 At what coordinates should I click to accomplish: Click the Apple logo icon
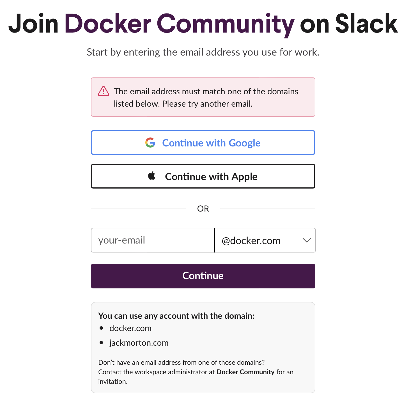pyautogui.click(x=151, y=176)
